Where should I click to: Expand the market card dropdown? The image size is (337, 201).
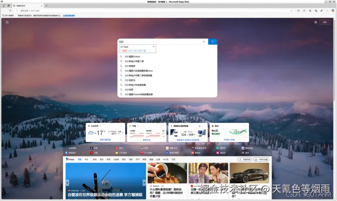138,126
